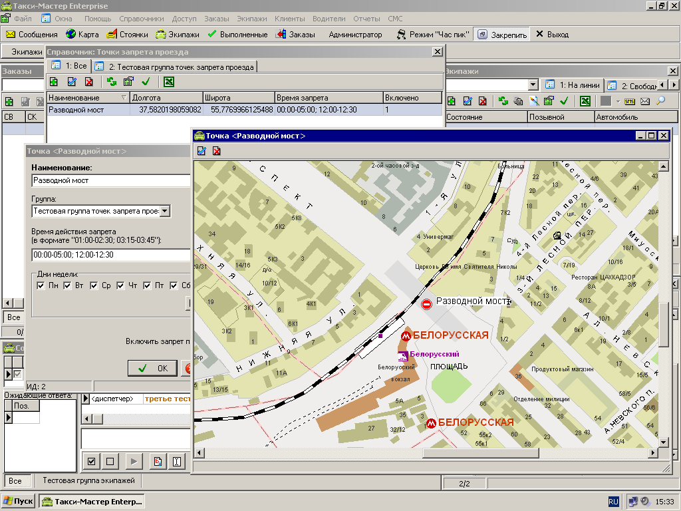Click the Excel export icon in the Справочник toolbar
681x511 pixels.
pos(169,82)
